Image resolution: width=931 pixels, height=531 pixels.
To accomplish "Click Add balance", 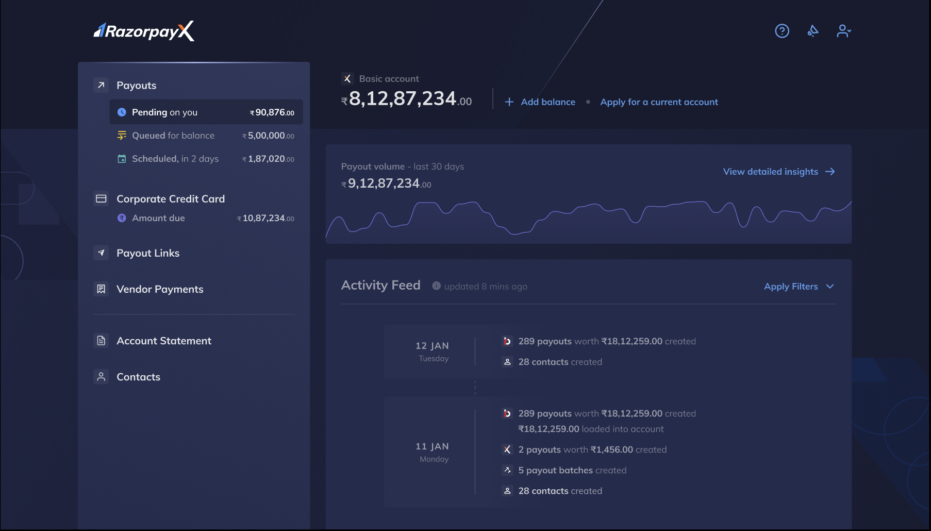I will (548, 102).
